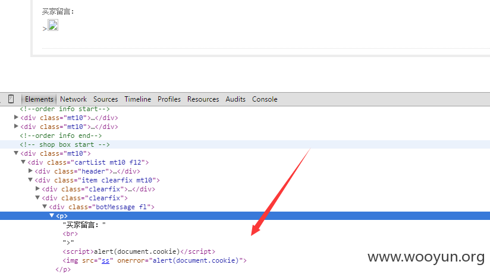The image size is (490, 274).
Task: Open the Sources tab
Action: [x=106, y=99]
